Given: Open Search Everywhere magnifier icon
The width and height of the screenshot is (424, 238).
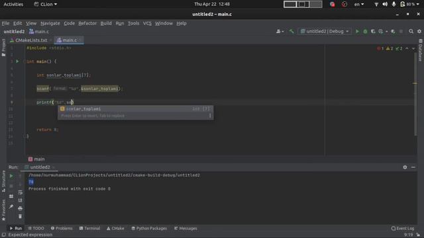Looking at the screenshot, I should point(411,31).
